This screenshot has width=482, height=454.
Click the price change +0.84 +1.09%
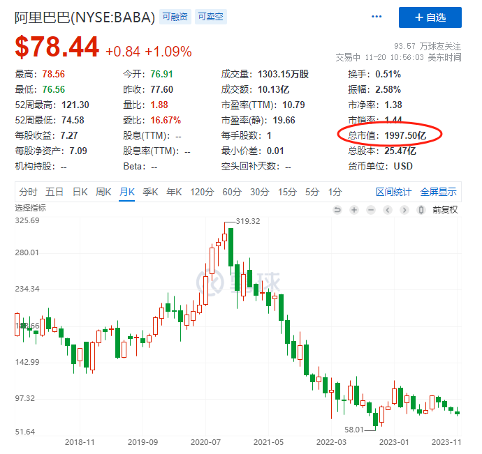point(149,52)
